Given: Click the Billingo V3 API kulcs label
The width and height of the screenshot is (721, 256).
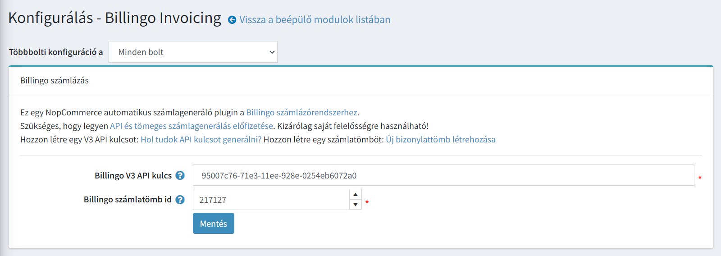Looking at the screenshot, I should coord(133,175).
